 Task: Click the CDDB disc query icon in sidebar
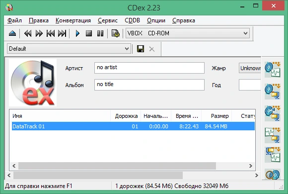tap(273, 174)
